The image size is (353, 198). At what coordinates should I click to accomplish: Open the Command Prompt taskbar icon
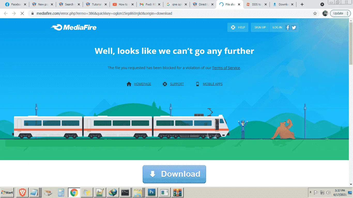coord(125,192)
